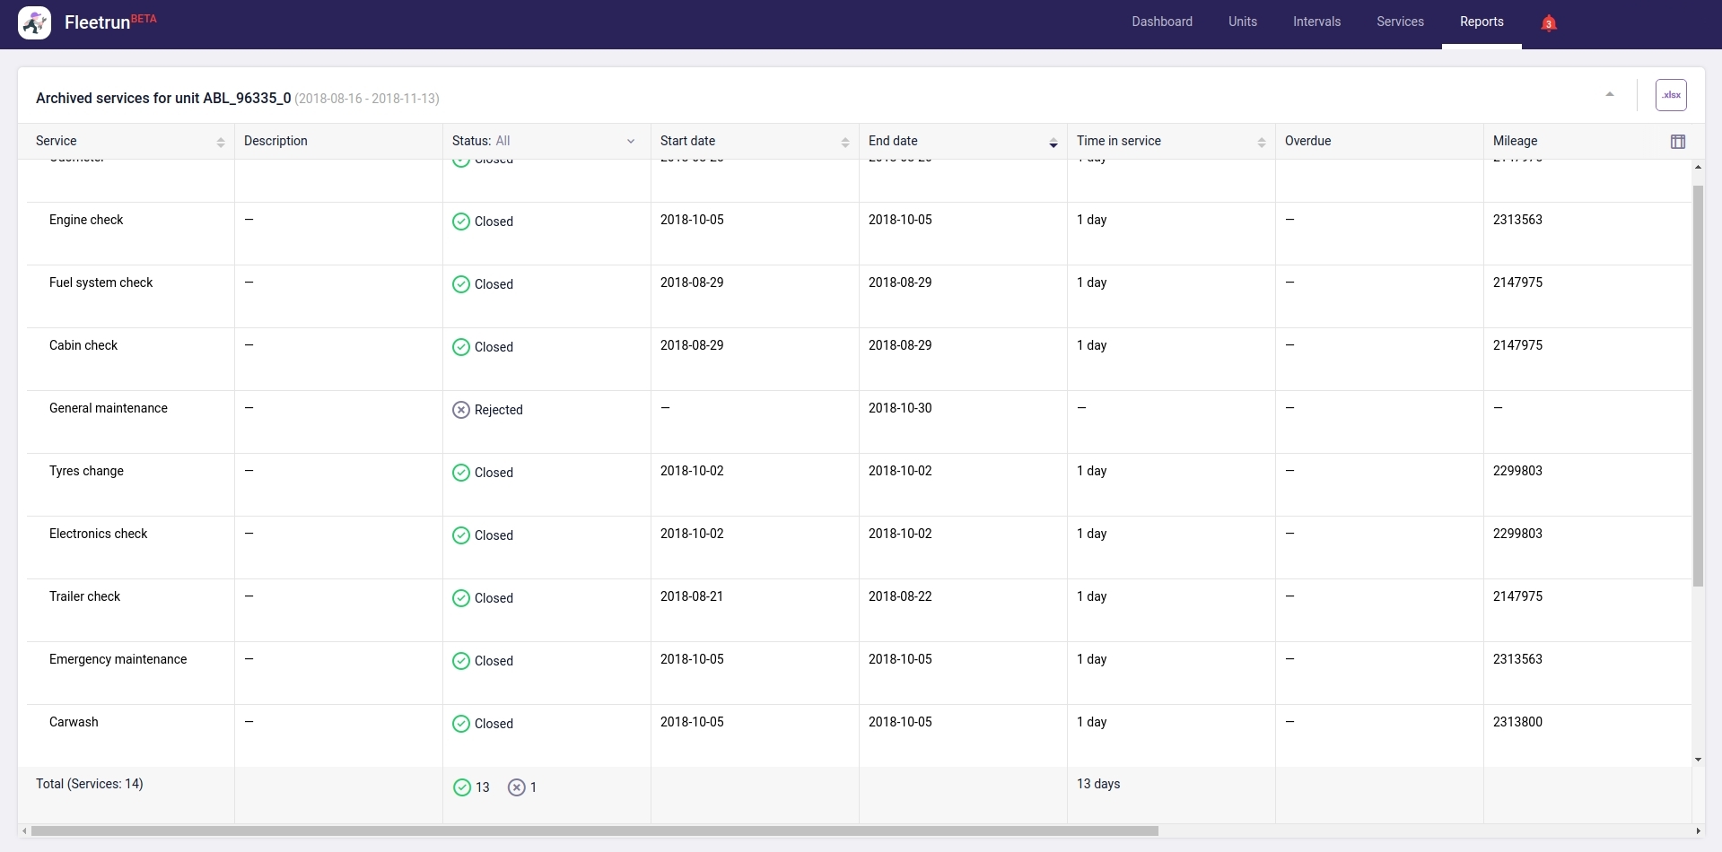Click the rejected count icon in totals row
This screenshot has width=1722, height=852.
516,787
